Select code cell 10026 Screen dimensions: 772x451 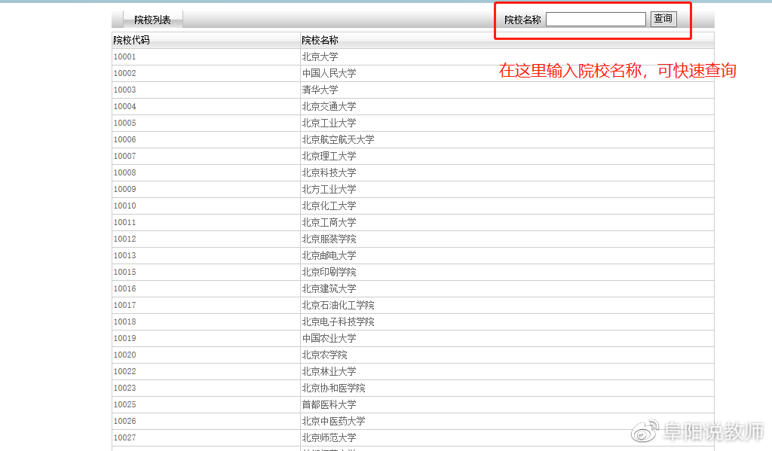point(124,421)
